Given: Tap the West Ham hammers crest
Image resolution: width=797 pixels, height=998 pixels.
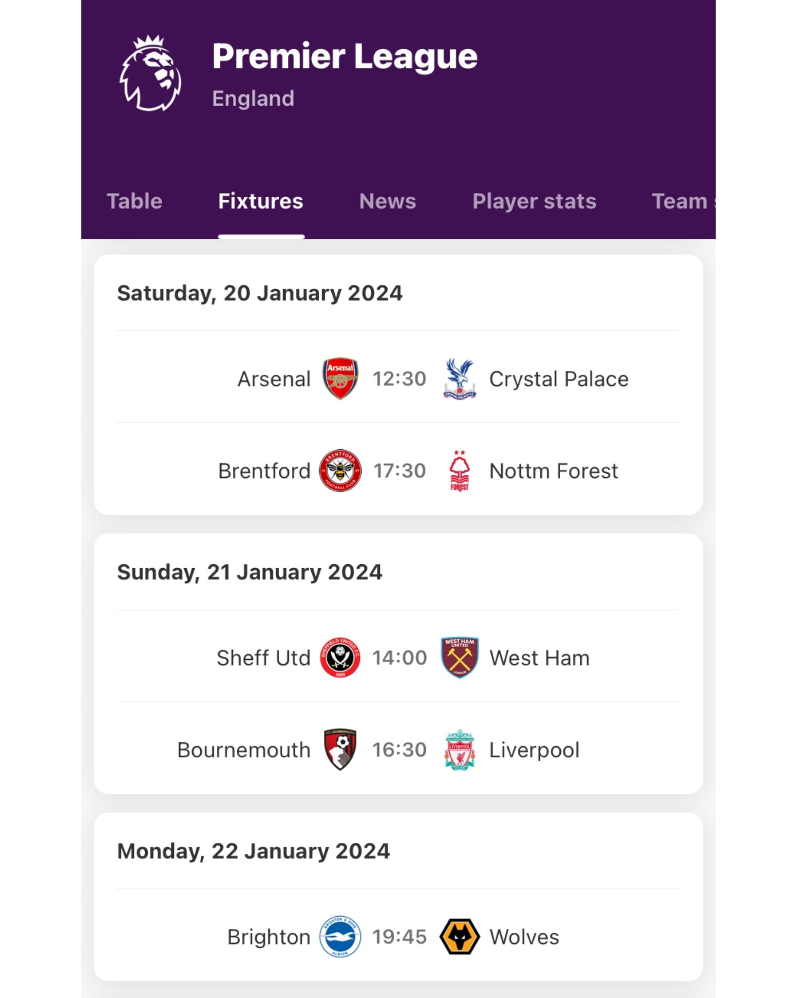Looking at the screenshot, I should (x=459, y=657).
